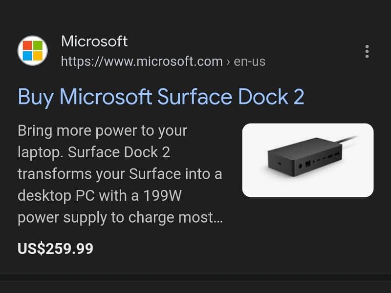
Task: Click the US$259.99 price
Action: 55,249
